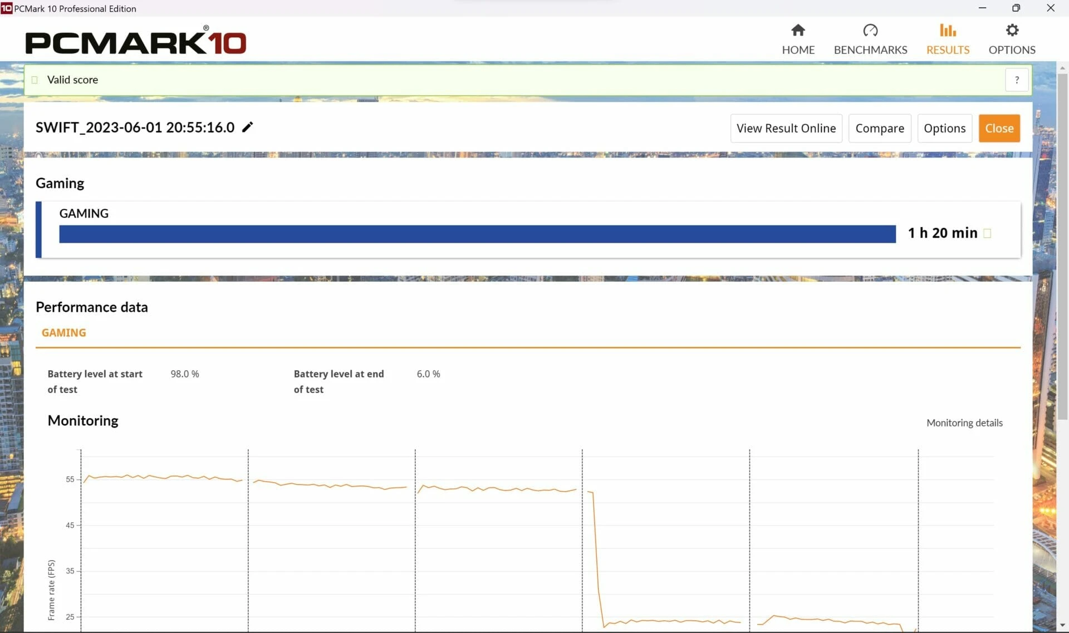Restore down the PCMark 10 window
This screenshot has height=633, width=1069.
(x=1016, y=8)
